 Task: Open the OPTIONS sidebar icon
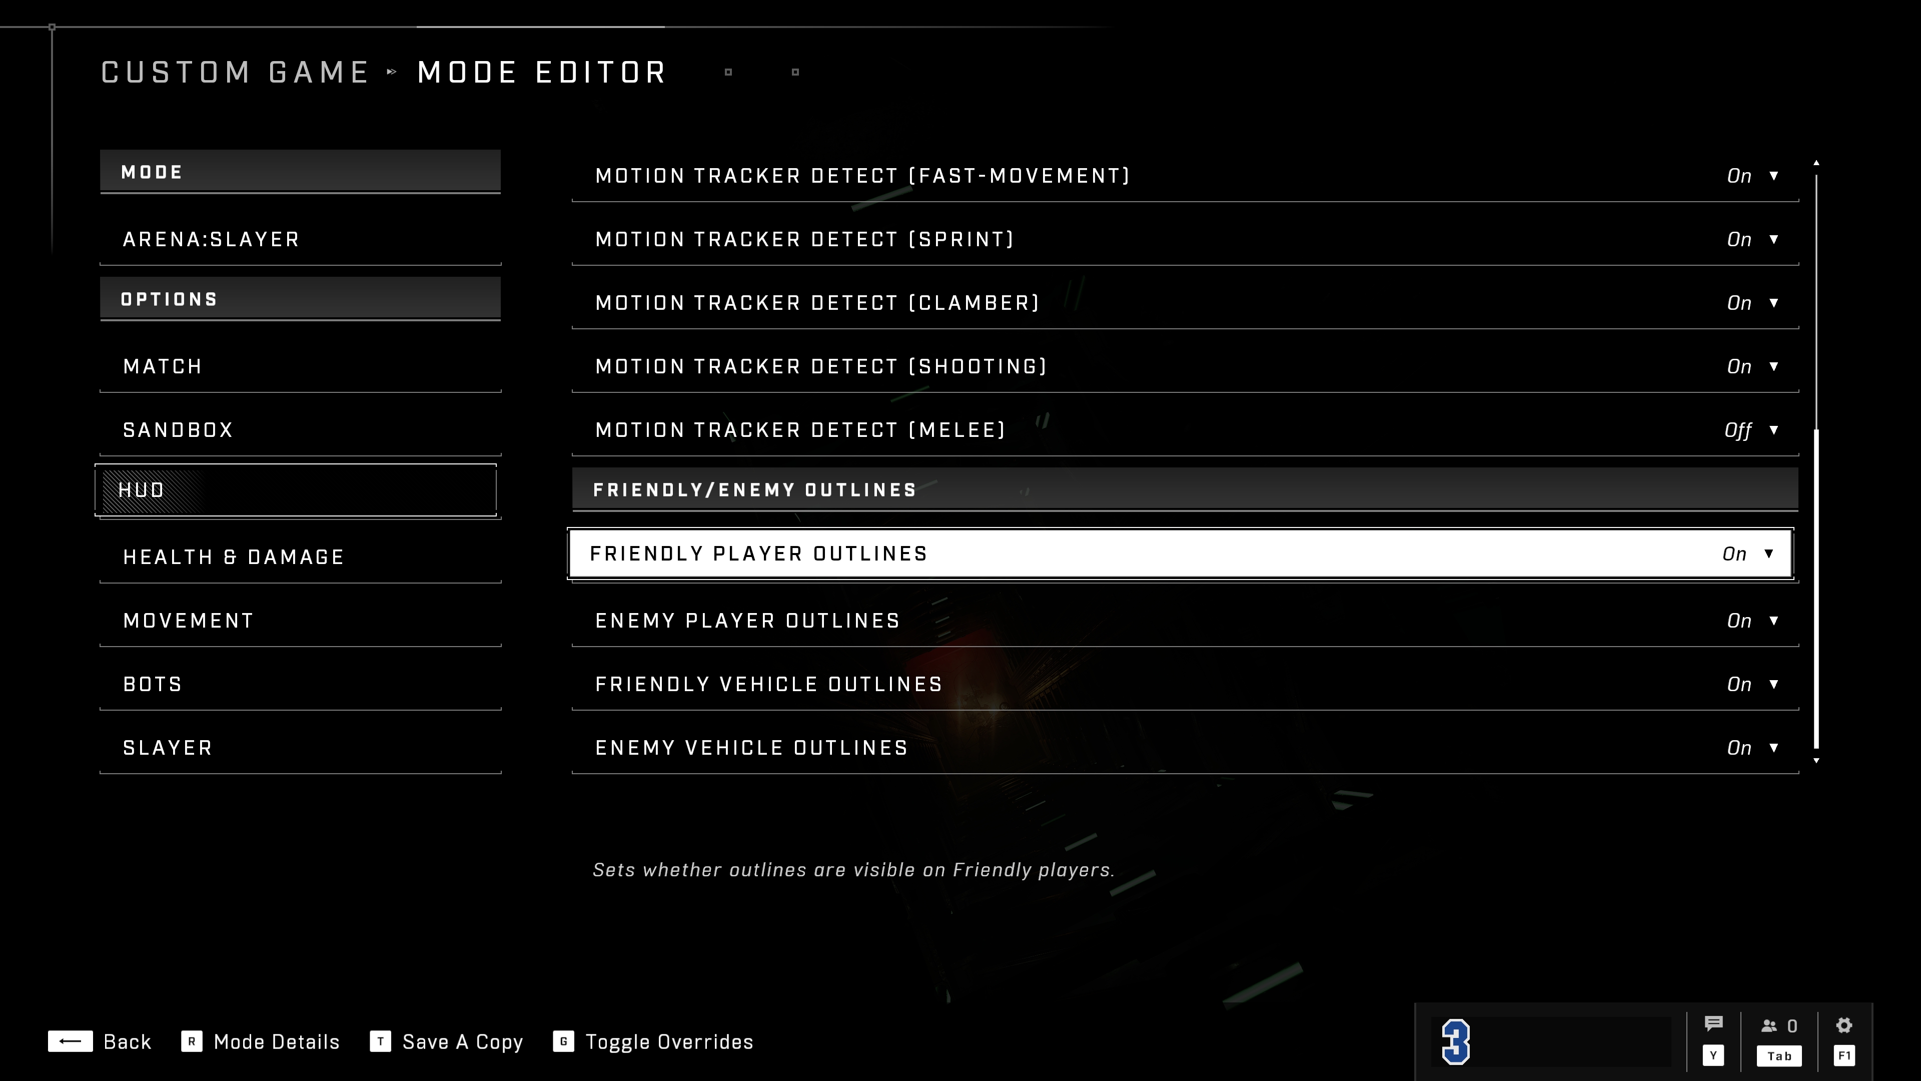coord(300,298)
